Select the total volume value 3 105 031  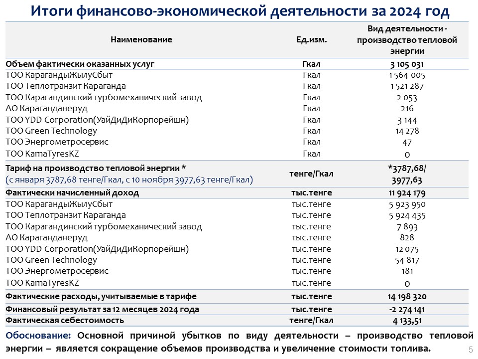(x=407, y=64)
